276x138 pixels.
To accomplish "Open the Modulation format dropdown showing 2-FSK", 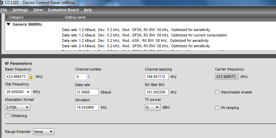I will (x=18, y=107).
